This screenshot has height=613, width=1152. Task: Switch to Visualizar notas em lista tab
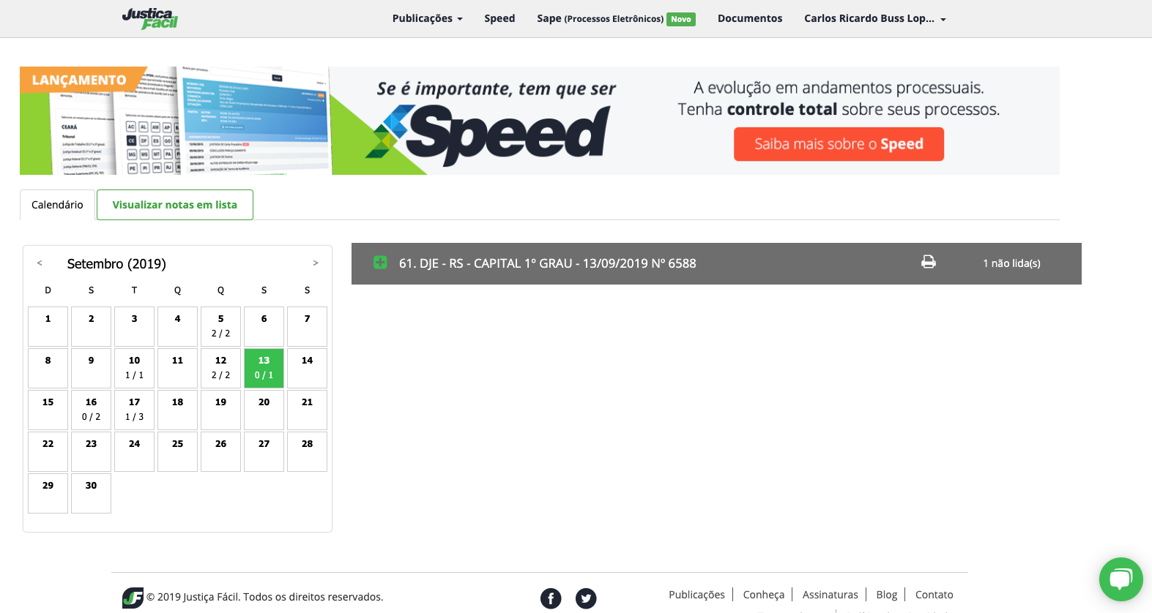(175, 205)
